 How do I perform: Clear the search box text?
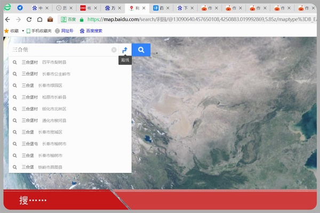point(114,50)
